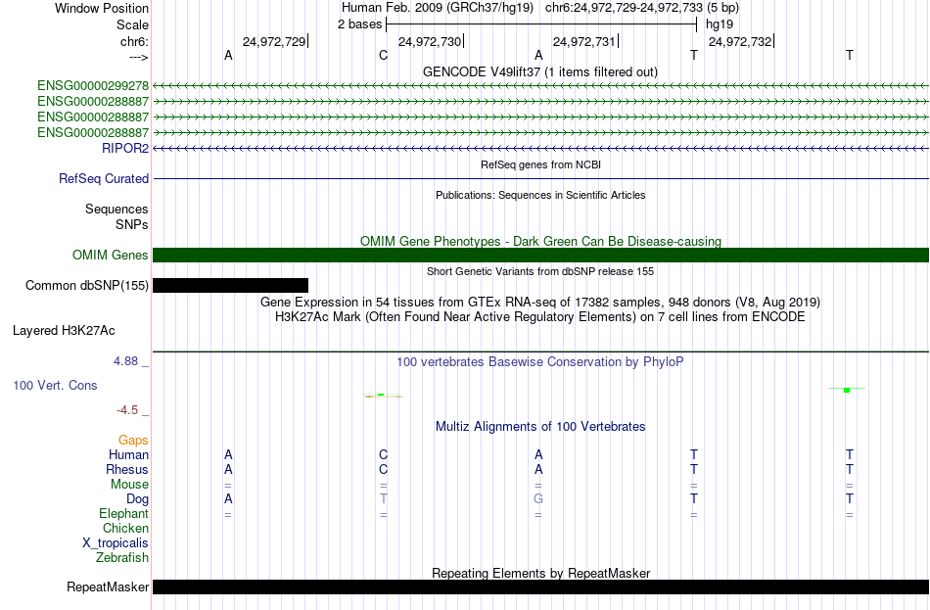This screenshot has height=610, width=930.
Task: Click base C in the ruler sequence row
Action: (x=383, y=55)
